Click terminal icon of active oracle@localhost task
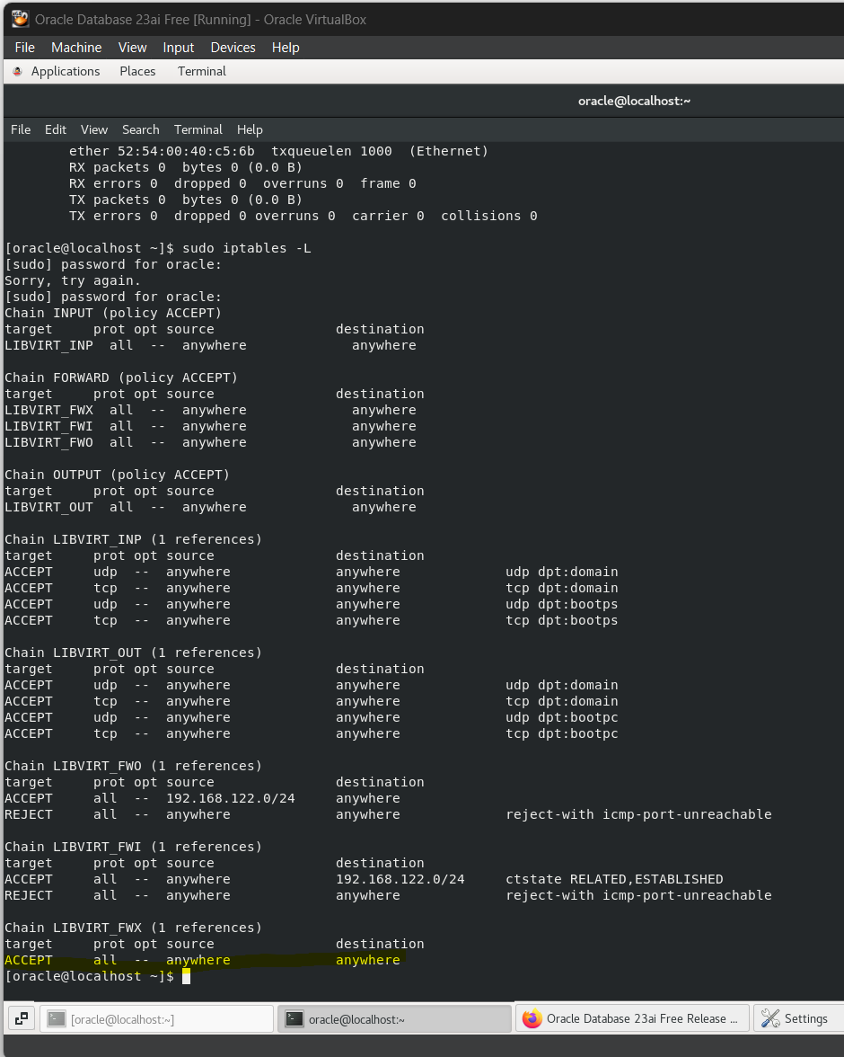Image resolution: width=844 pixels, height=1057 pixels. click(x=294, y=1018)
